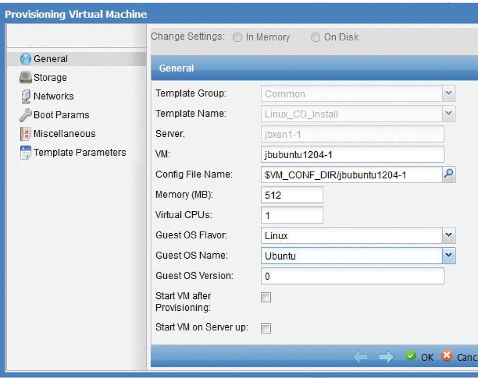This screenshot has height=378, width=478.
Task: Click the Boot Params wrench icon
Action: (x=25, y=115)
